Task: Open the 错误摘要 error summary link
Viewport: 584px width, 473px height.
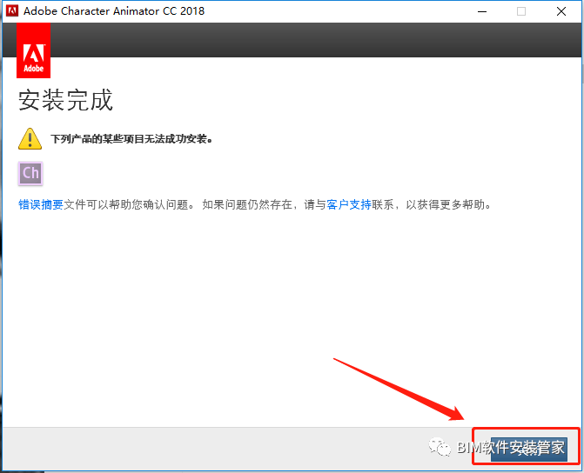Action: pos(41,204)
